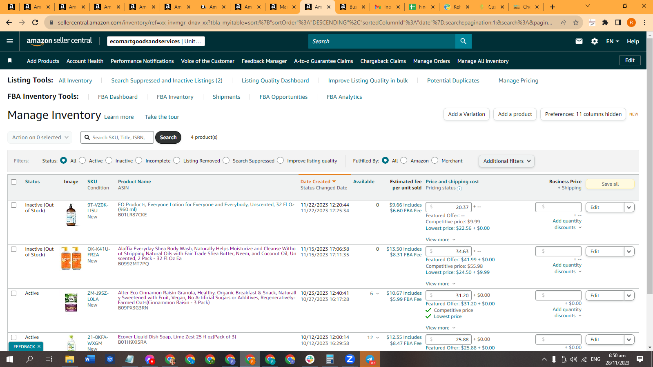This screenshot has width=653, height=367.
Task: Close the FEEDBACK tab with its X
Action: click(x=39, y=347)
